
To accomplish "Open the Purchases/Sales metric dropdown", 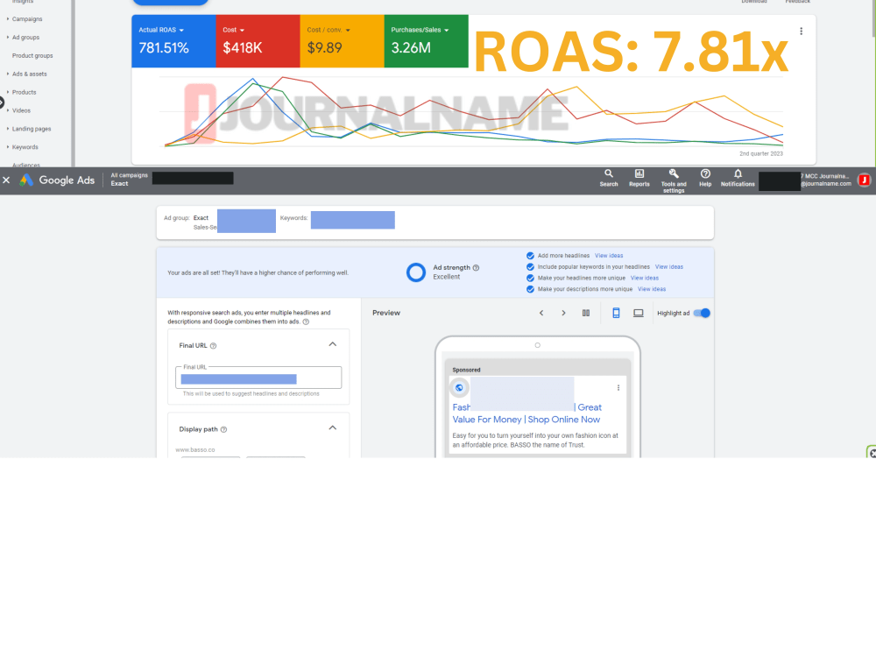I will (x=447, y=30).
